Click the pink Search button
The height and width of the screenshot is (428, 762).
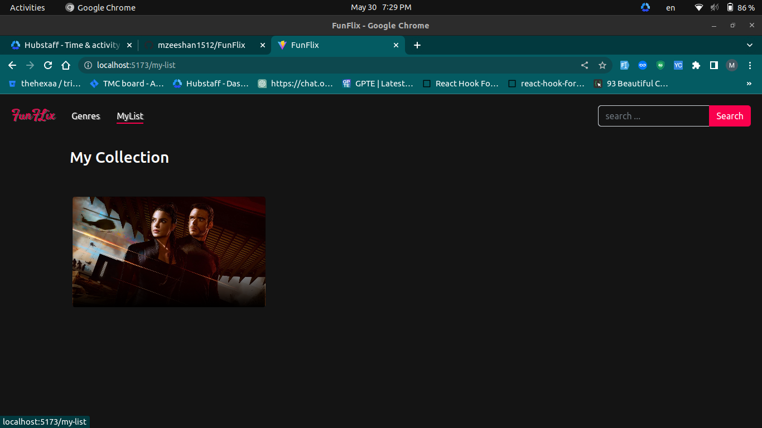pyautogui.click(x=730, y=116)
